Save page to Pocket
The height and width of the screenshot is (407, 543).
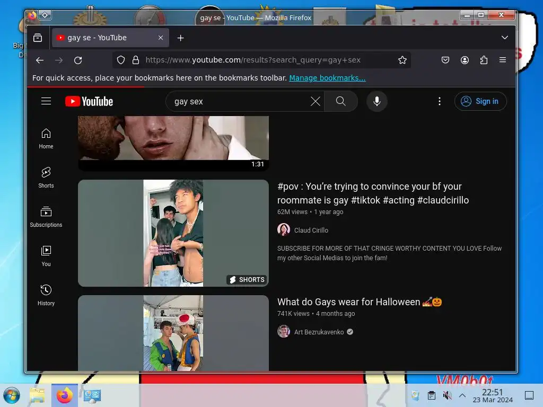[x=445, y=60]
